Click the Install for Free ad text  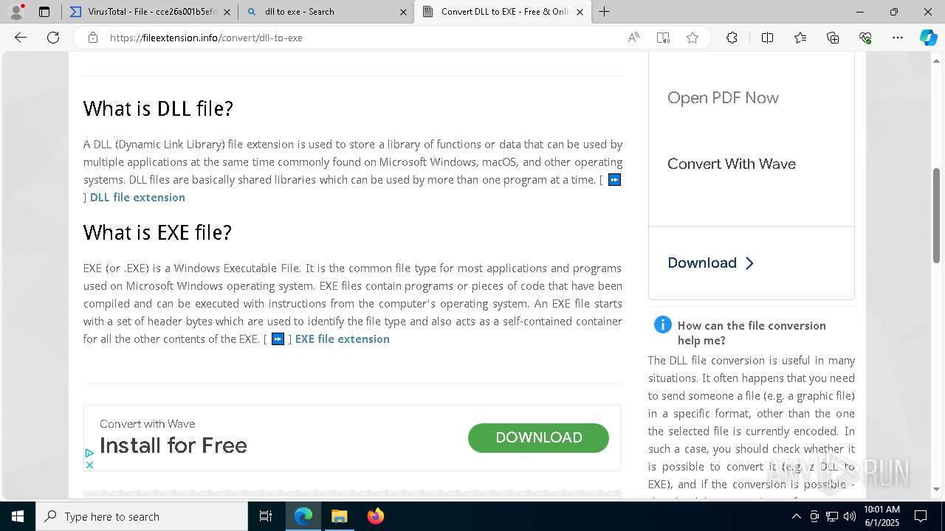click(173, 445)
